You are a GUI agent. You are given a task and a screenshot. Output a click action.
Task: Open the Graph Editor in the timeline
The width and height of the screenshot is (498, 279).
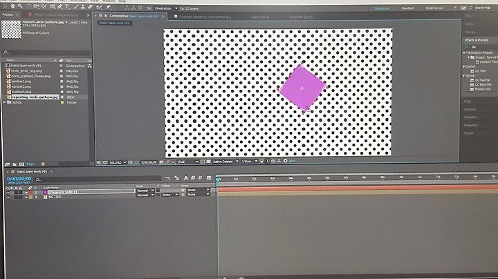point(209,178)
